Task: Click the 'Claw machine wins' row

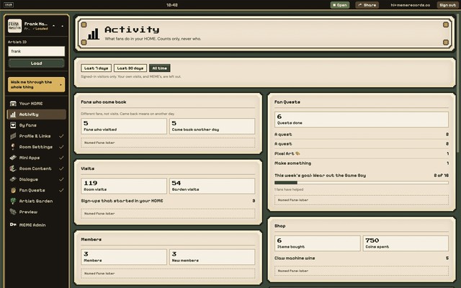Action: tap(362, 258)
